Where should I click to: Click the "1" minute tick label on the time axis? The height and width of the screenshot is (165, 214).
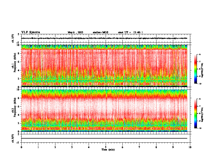coord(38,147)
